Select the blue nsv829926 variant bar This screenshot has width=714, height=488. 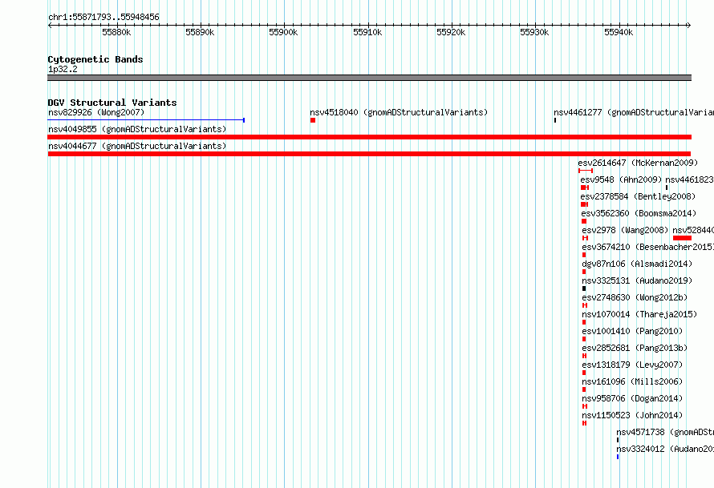pos(146,120)
